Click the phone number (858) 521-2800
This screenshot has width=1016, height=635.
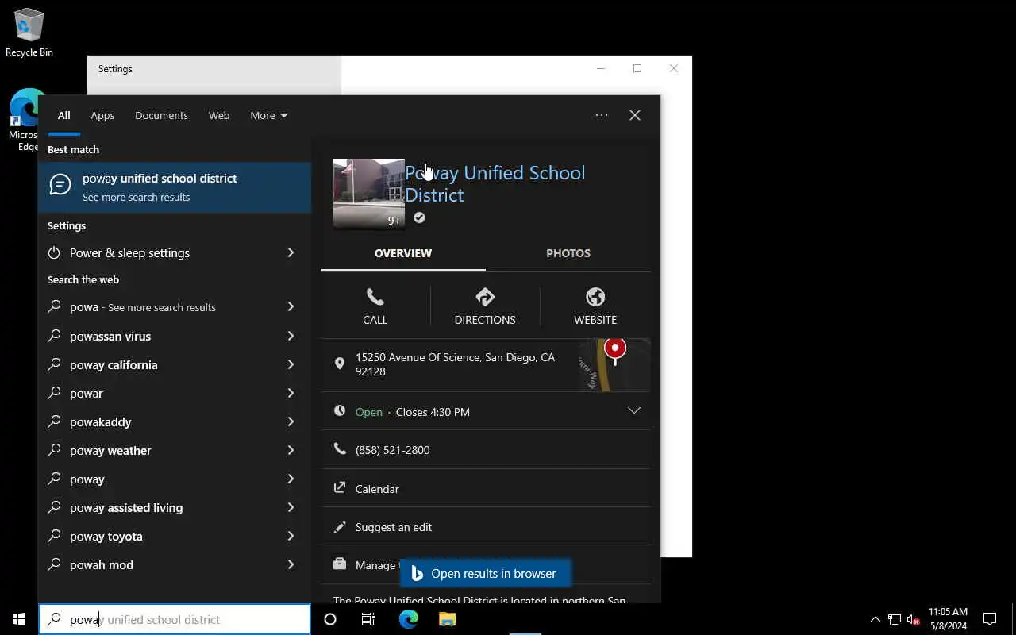tap(393, 450)
